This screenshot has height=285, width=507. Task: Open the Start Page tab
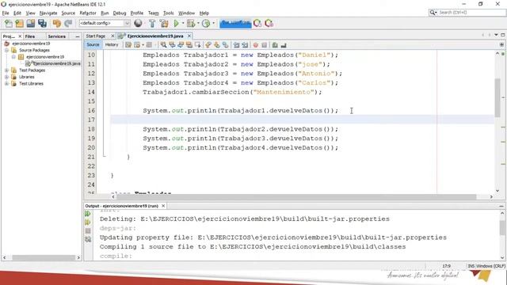pyautogui.click(x=96, y=36)
